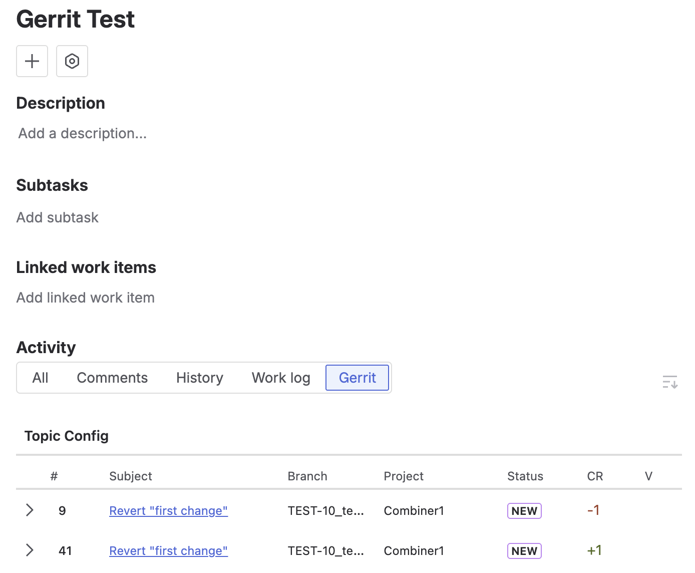Click Add subtask

click(x=58, y=217)
